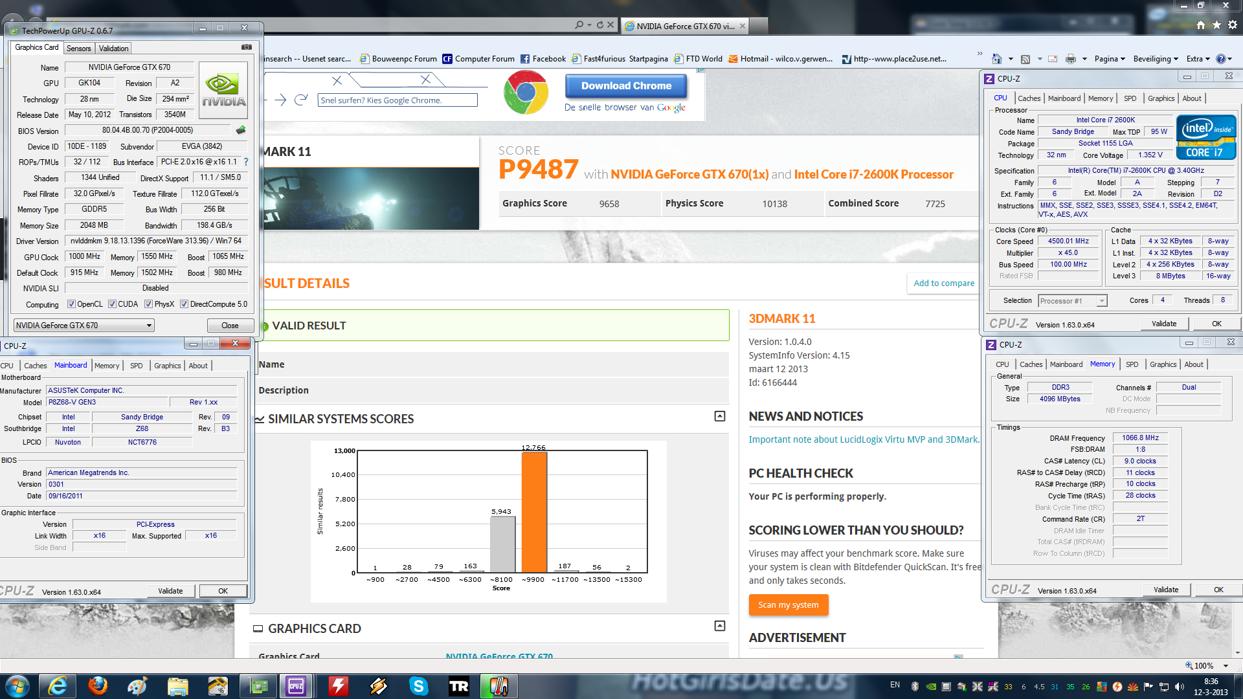Toggle the CUDA checkbox in GPU-Z
1243x699 pixels.
pos(112,304)
